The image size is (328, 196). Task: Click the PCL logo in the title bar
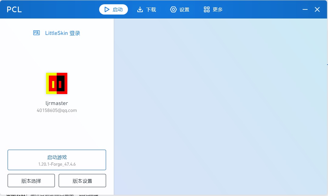click(14, 9)
